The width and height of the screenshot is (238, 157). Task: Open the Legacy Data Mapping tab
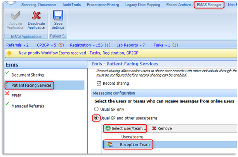click(142, 5)
